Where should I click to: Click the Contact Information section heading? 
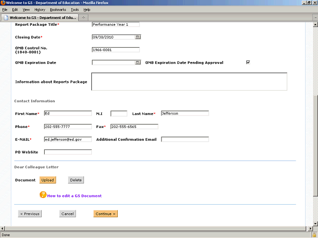pos(34,101)
